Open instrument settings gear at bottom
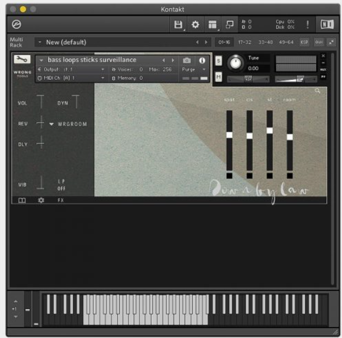The image size is (342, 338). point(41,200)
